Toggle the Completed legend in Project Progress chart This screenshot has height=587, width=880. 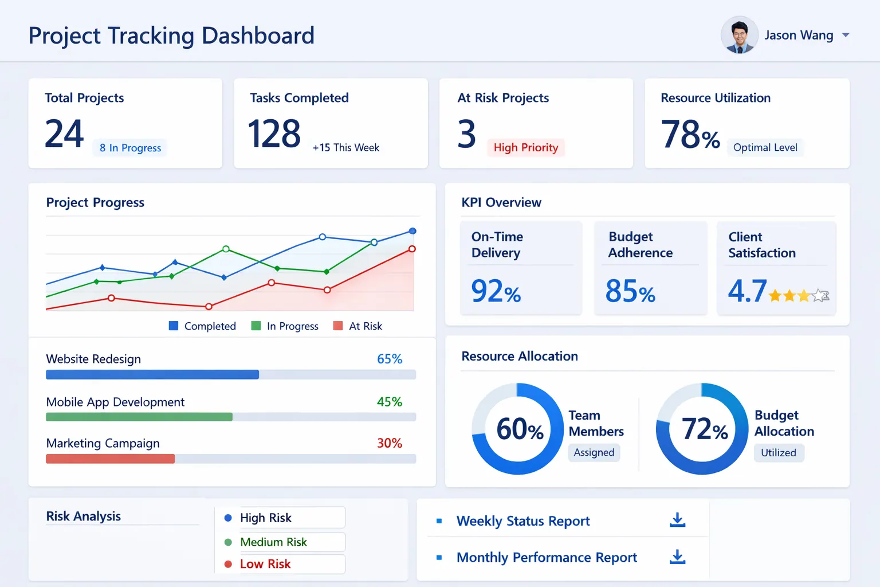[x=202, y=326]
